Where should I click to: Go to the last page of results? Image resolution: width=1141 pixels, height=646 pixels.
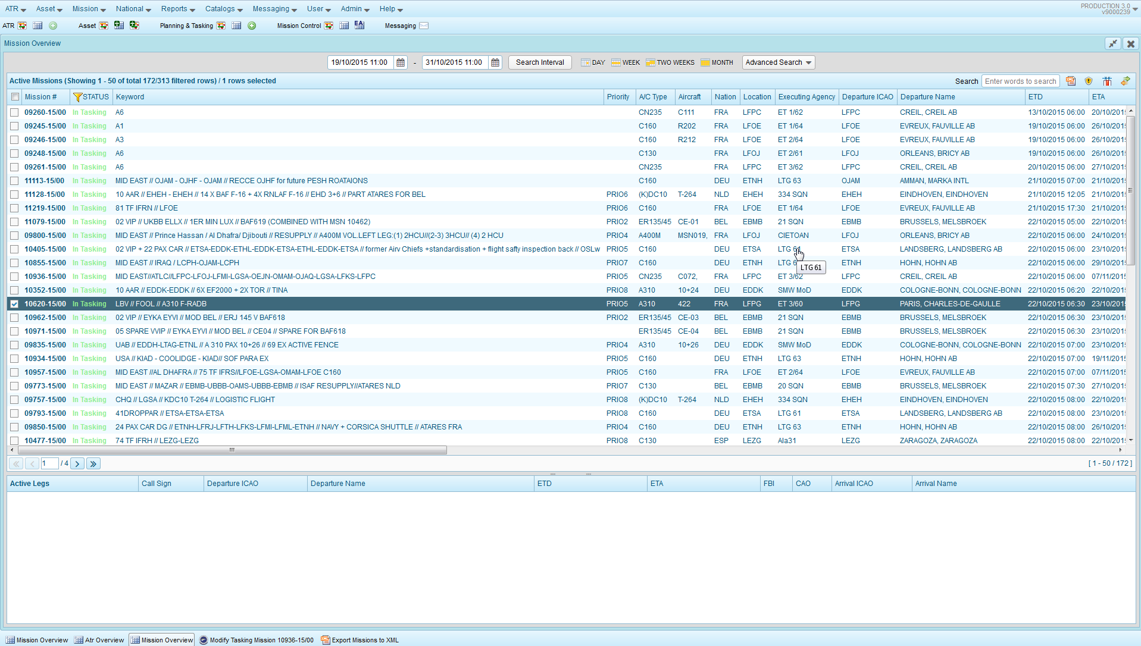[x=93, y=463]
